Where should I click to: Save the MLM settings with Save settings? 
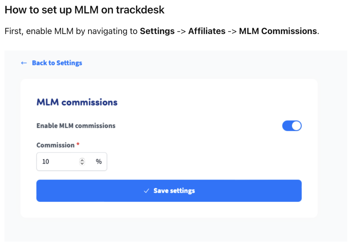(x=169, y=190)
